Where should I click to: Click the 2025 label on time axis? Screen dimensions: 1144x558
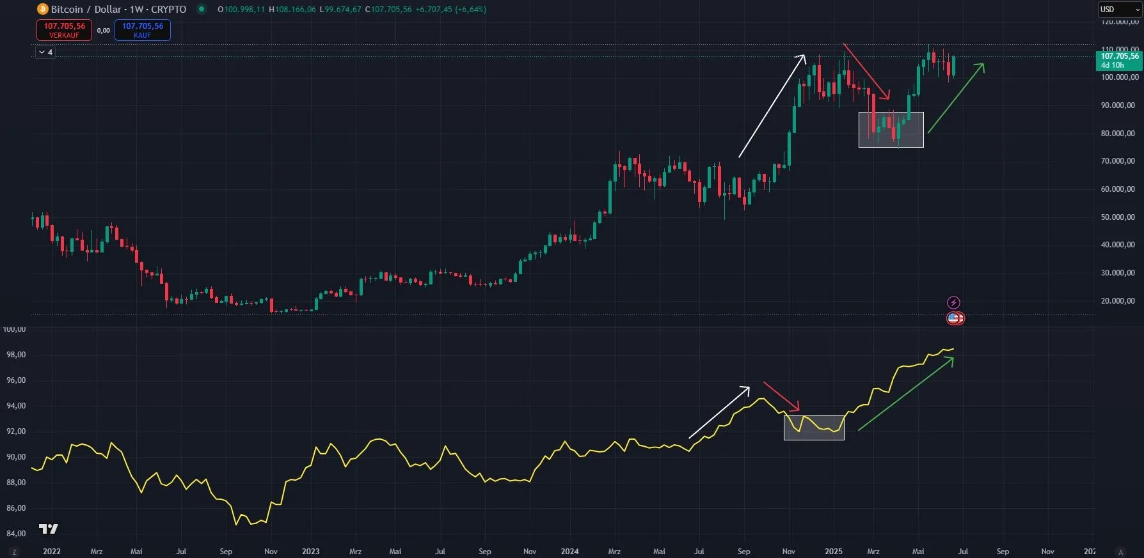(834, 552)
